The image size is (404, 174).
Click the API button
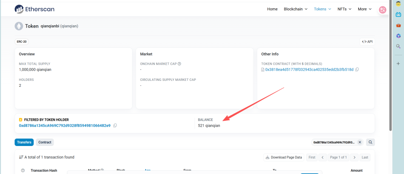pyautogui.click(x=367, y=41)
